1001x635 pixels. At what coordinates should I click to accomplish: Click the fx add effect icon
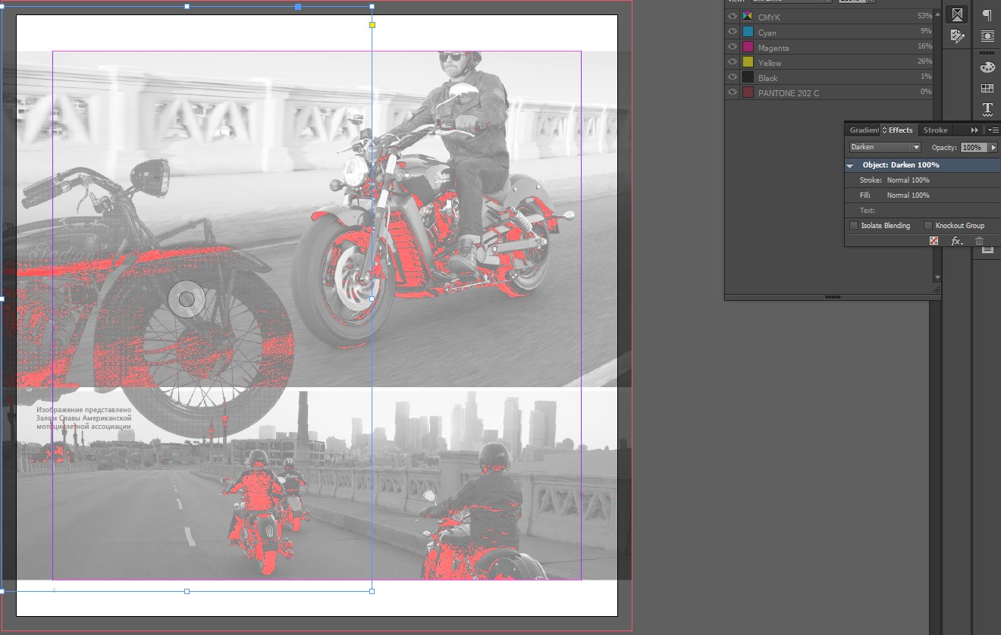click(x=956, y=241)
